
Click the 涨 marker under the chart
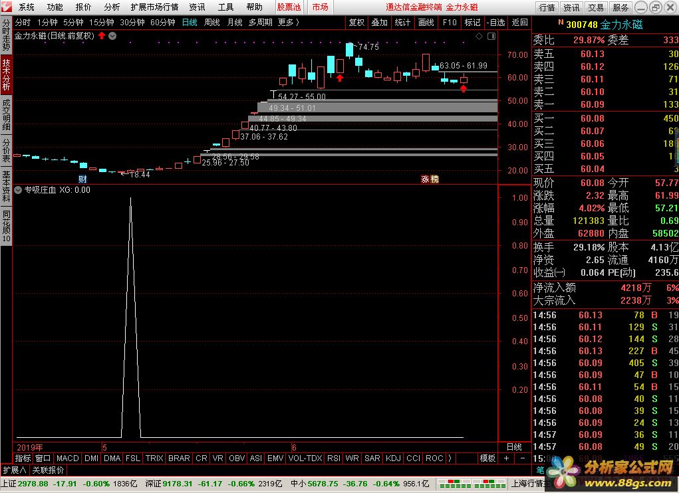[425, 179]
